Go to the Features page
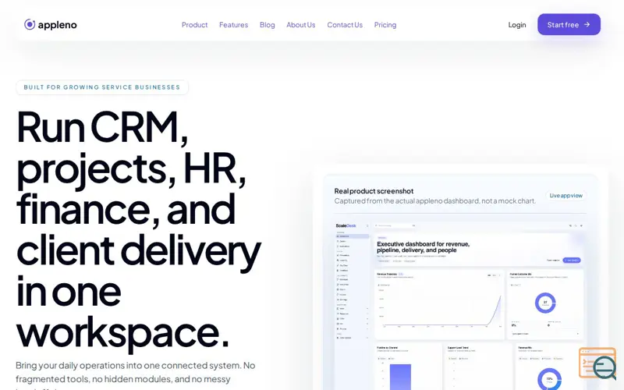This screenshot has height=390, width=624. 233,25
